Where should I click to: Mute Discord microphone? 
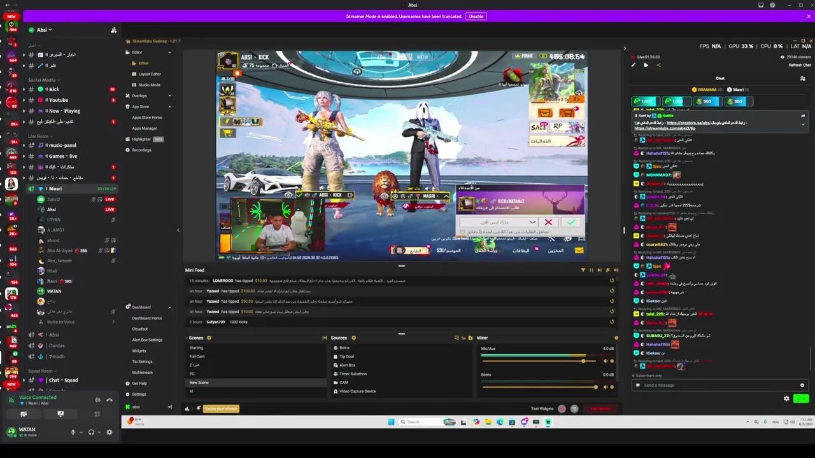[73, 433]
